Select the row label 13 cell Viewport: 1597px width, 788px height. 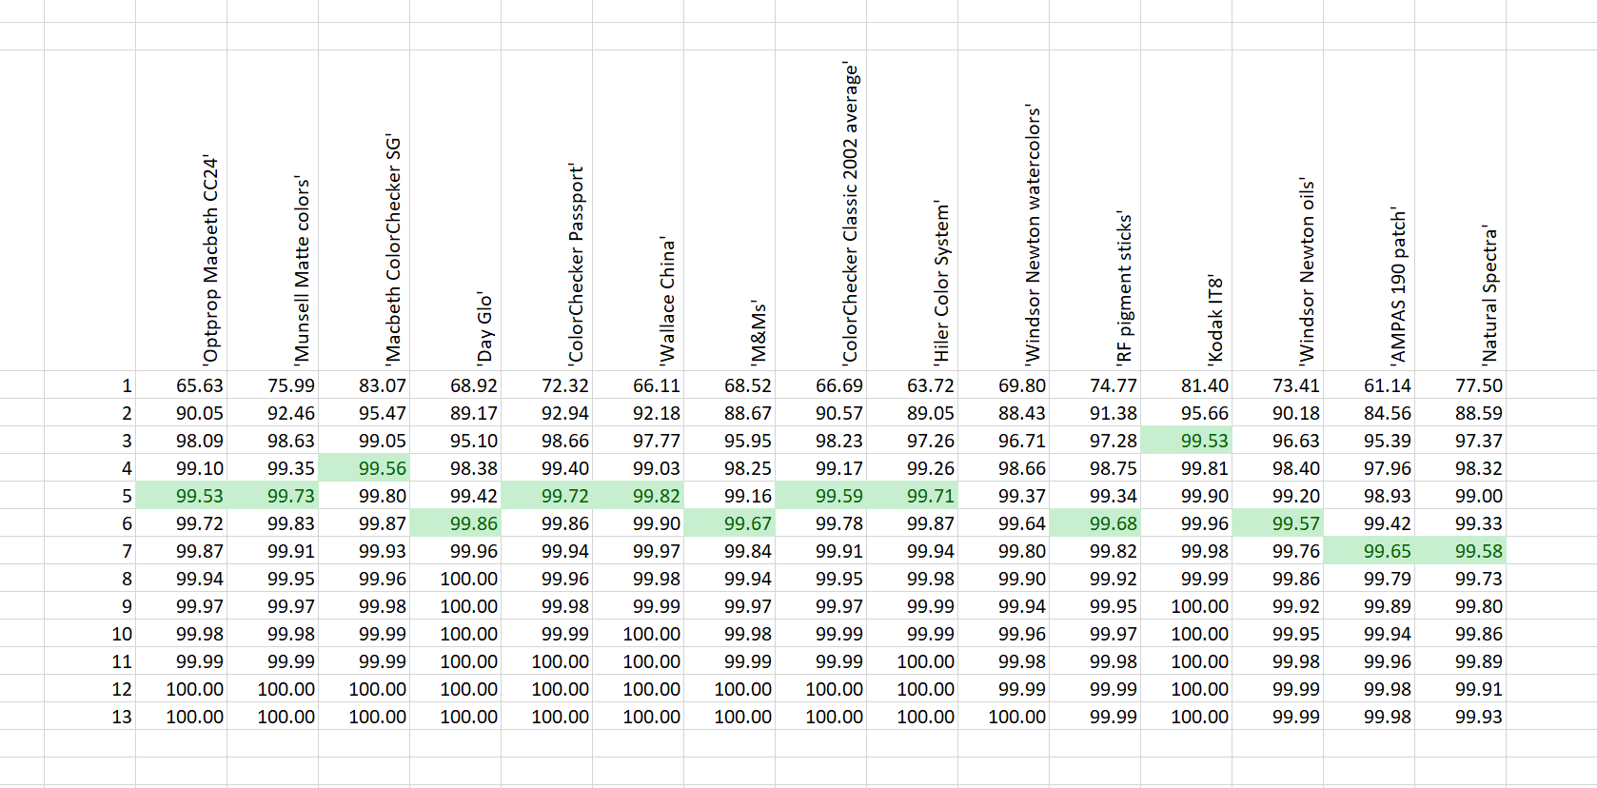click(x=89, y=717)
